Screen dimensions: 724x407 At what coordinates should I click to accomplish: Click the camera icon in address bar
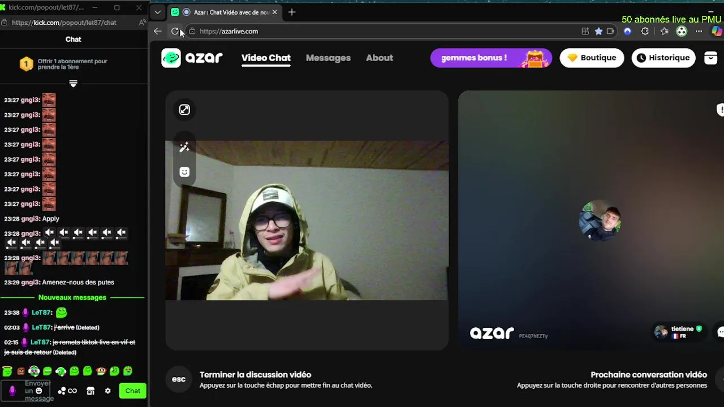(x=611, y=31)
